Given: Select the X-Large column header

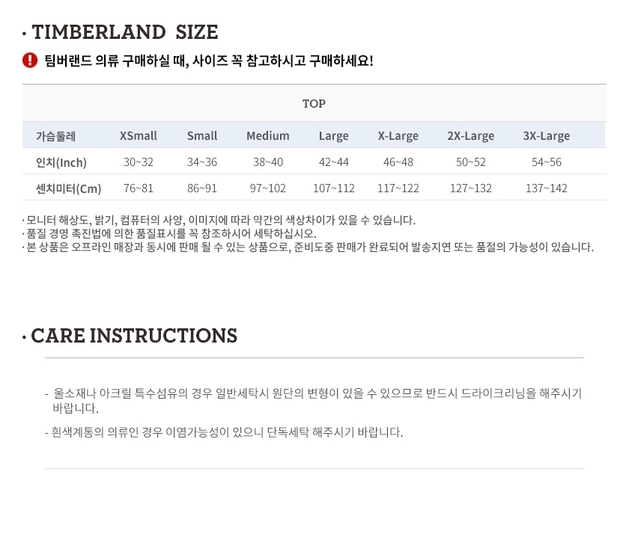Looking at the screenshot, I should (x=398, y=136).
